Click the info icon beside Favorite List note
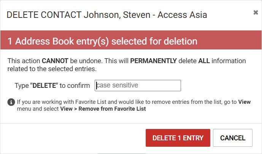262x154 pixels. [x=11, y=102]
